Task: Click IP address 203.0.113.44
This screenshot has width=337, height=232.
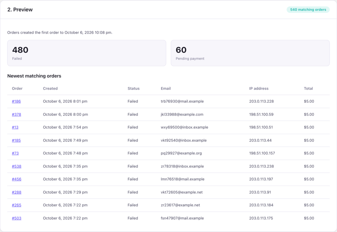Action: pyautogui.click(x=260, y=140)
